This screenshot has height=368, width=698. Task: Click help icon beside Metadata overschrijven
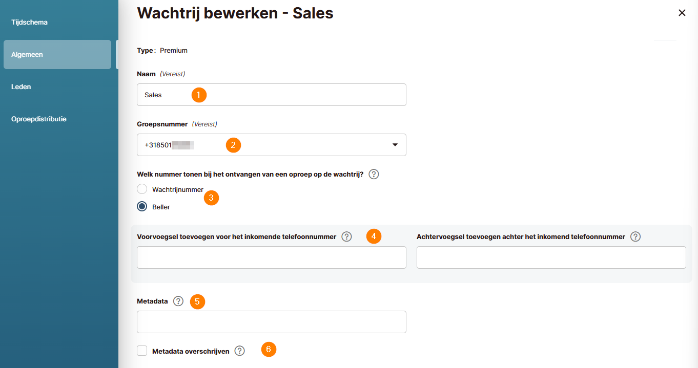(239, 351)
